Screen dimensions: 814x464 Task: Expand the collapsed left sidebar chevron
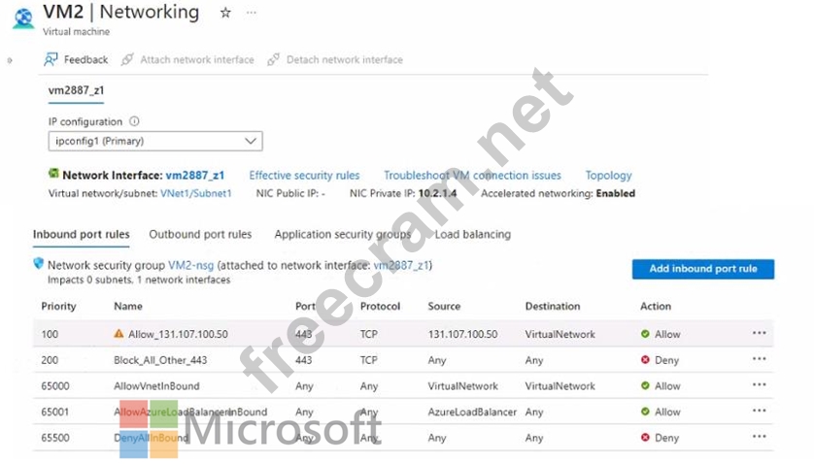click(x=10, y=60)
